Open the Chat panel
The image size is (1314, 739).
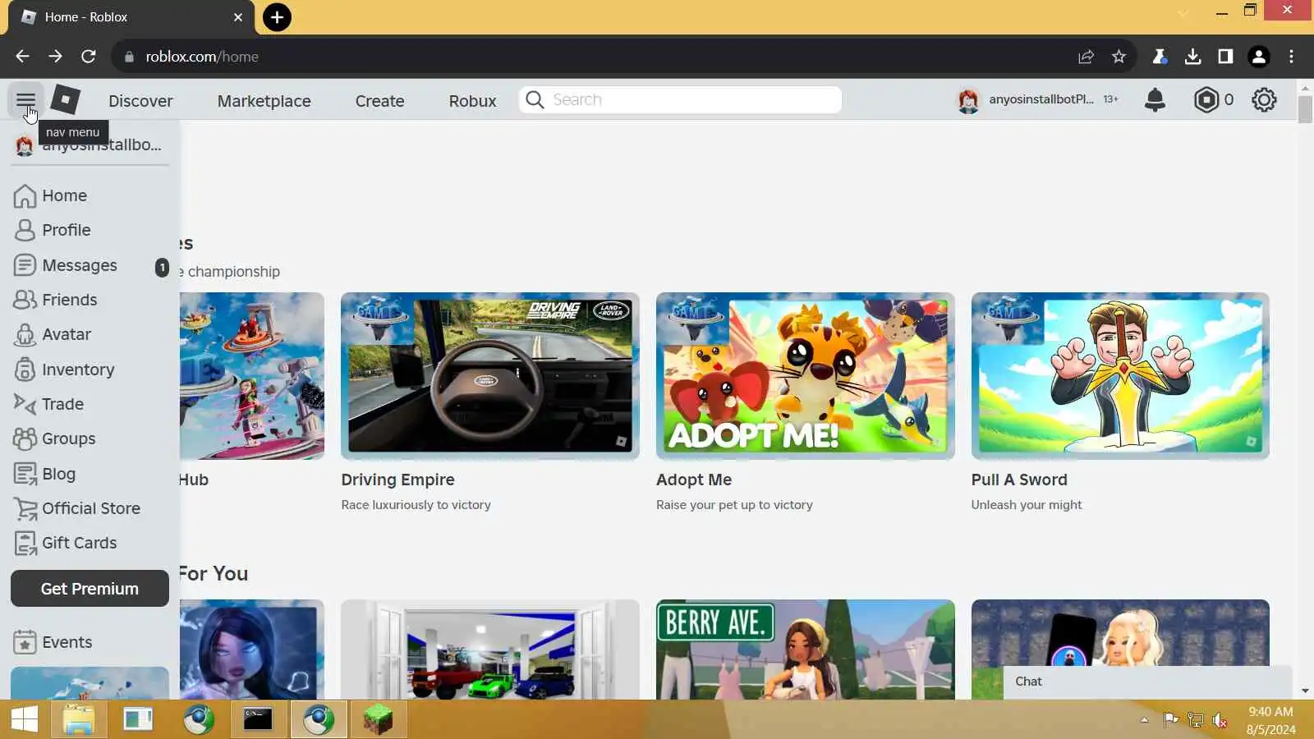pyautogui.click(x=1147, y=682)
